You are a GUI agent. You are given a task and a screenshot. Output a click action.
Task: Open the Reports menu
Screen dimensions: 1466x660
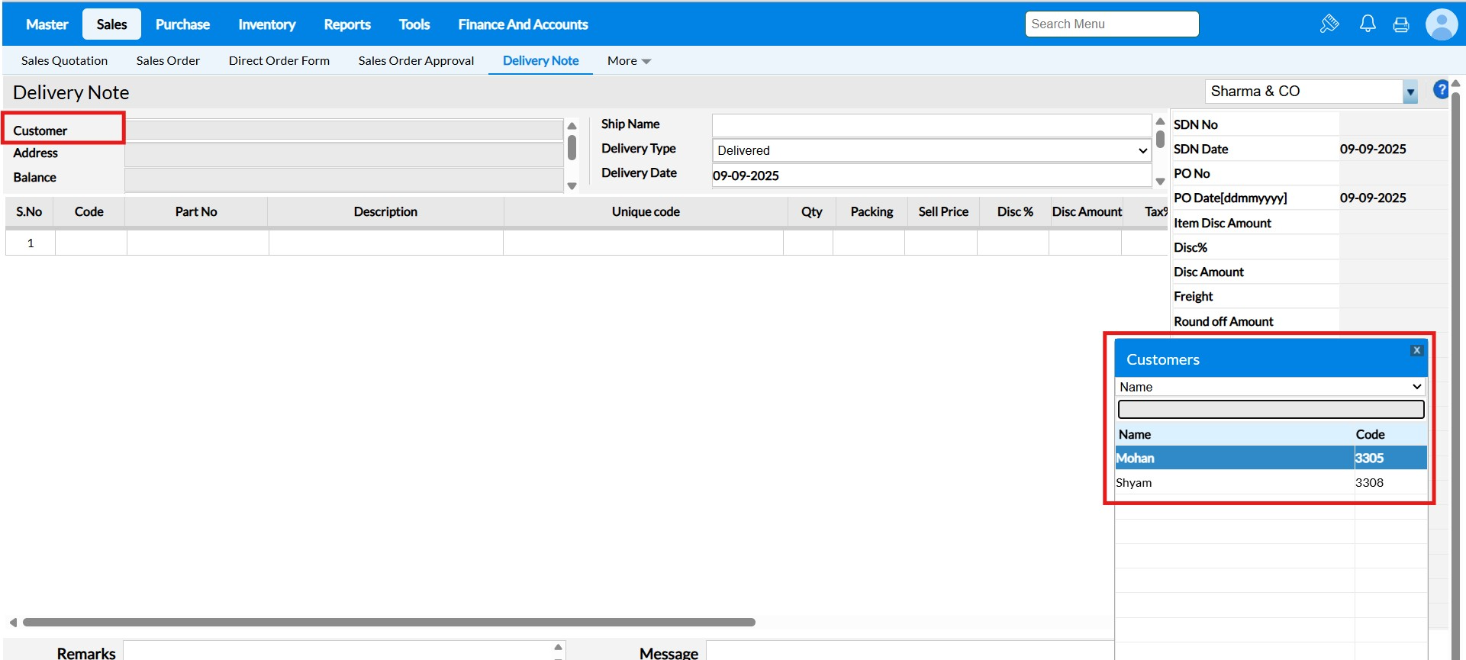pos(347,24)
